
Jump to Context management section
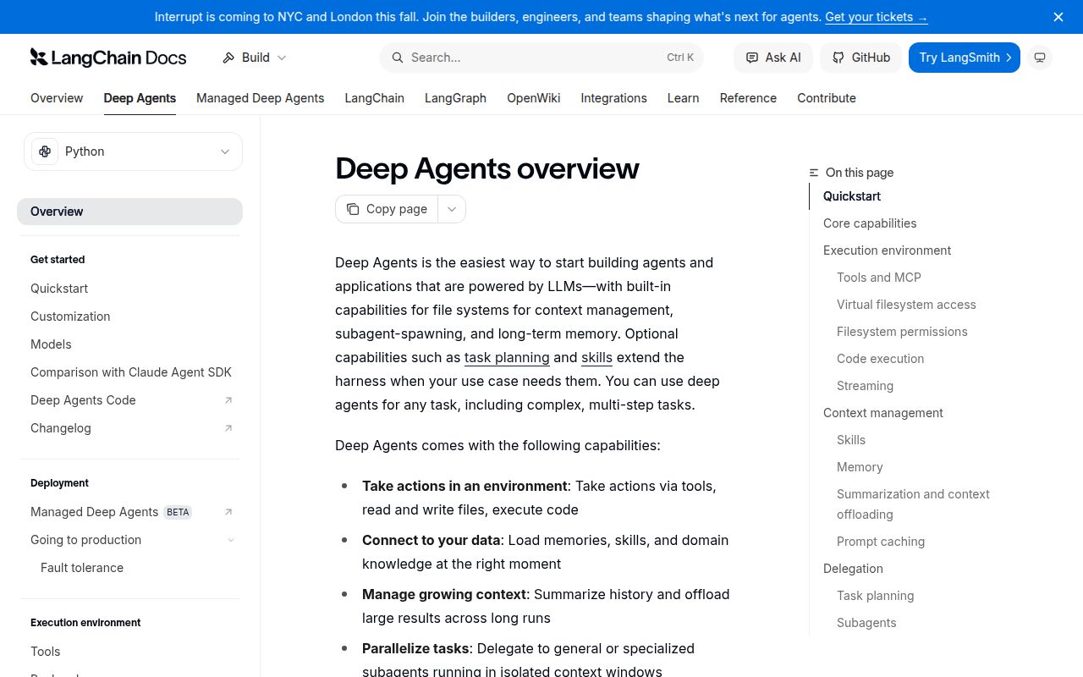(x=883, y=413)
